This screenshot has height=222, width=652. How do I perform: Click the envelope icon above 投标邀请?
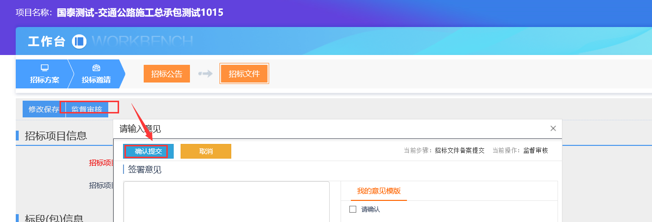click(96, 68)
